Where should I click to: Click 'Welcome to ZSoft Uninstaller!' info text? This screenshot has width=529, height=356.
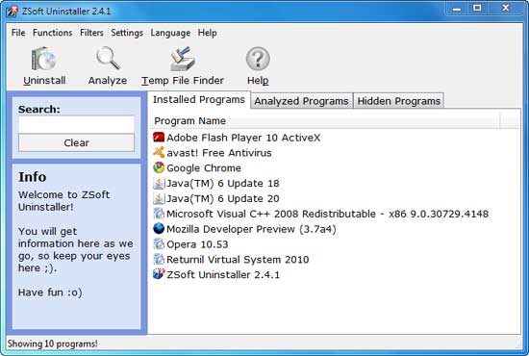point(64,201)
